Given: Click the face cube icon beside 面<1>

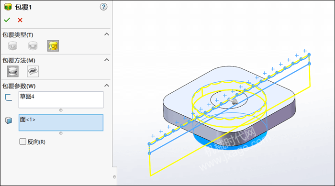Looking at the screenshot, I should pyautogui.click(x=9, y=120).
